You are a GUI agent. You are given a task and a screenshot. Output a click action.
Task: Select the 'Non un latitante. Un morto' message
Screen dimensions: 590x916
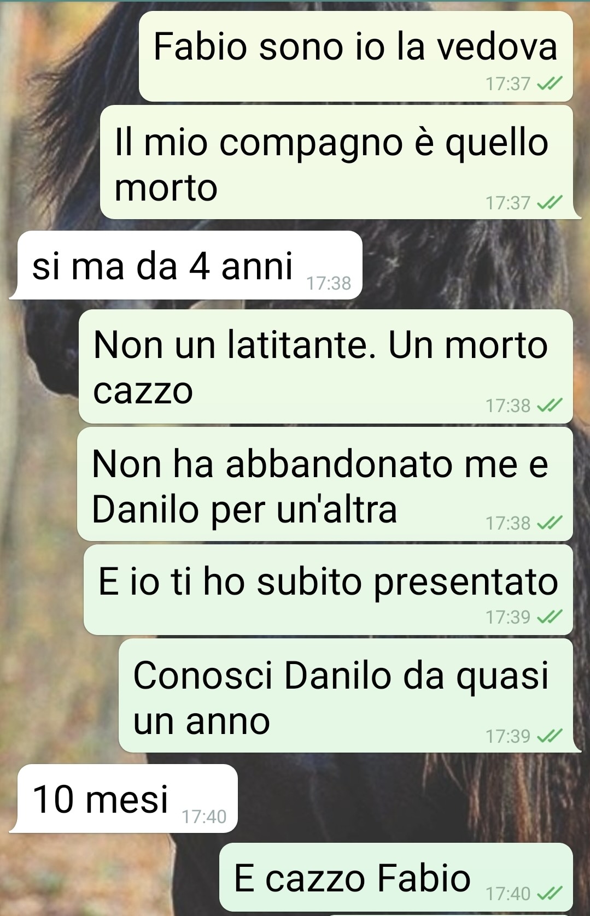click(326, 366)
